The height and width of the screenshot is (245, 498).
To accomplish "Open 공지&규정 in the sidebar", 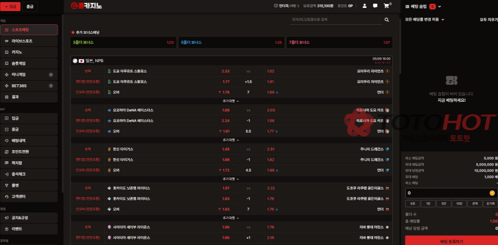I will [x=29, y=218].
